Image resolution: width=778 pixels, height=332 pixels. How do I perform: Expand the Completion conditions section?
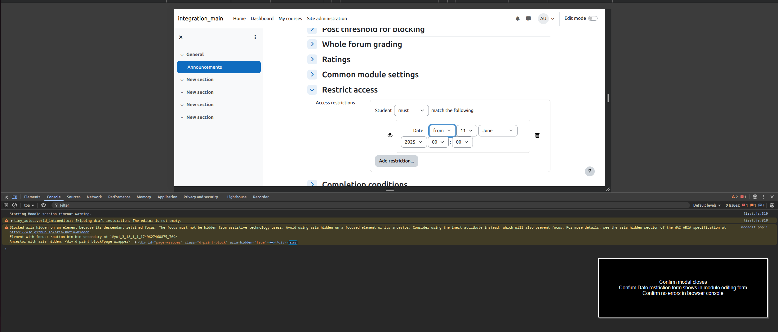(x=312, y=184)
